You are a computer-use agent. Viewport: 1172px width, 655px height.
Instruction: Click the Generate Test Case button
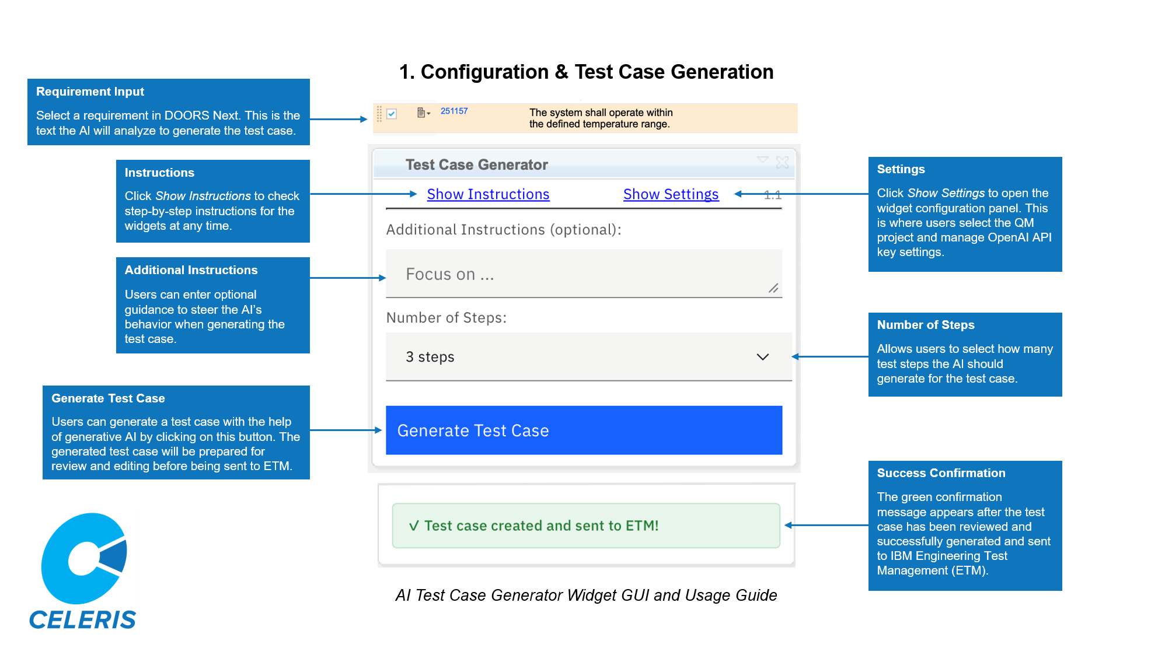click(584, 430)
